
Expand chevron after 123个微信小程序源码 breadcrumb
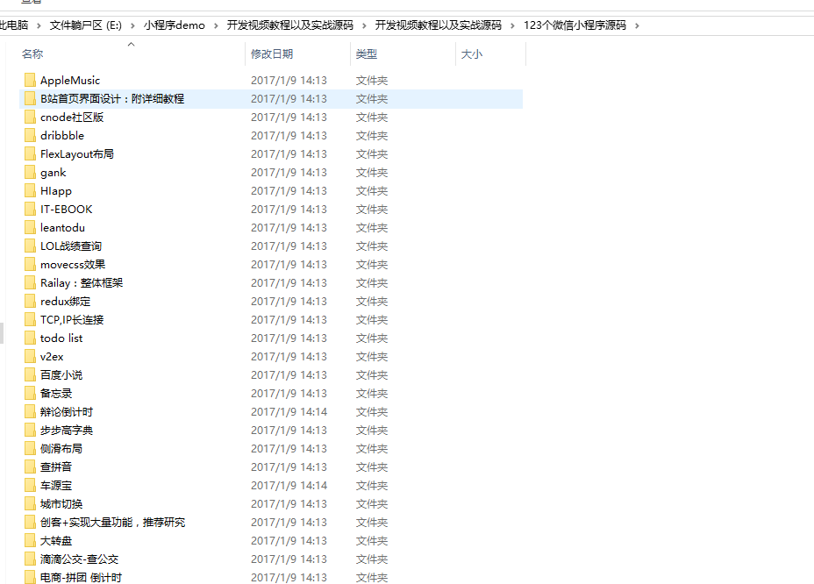coord(637,25)
